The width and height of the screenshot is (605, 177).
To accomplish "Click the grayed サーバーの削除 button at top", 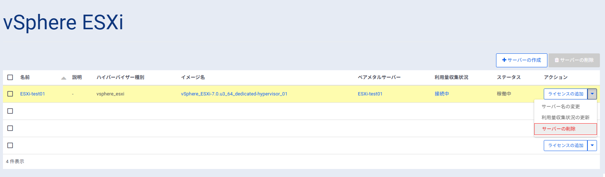I will coord(574,60).
